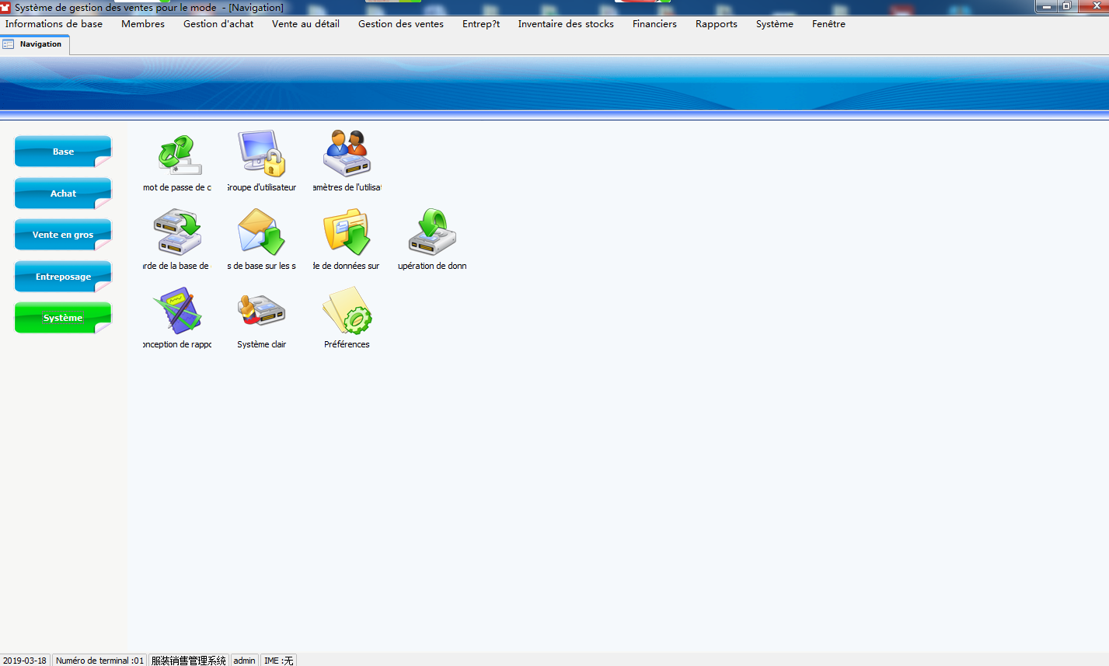Open the Préférences icon
This screenshot has height=666, width=1109.
pos(347,311)
